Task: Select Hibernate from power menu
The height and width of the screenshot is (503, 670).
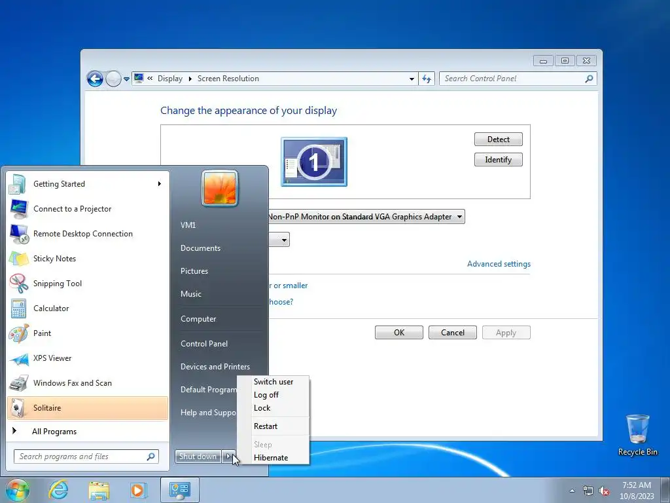Action: click(x=273, y=458)
